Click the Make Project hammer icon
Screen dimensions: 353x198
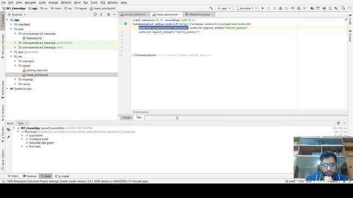tap(211, 8)
